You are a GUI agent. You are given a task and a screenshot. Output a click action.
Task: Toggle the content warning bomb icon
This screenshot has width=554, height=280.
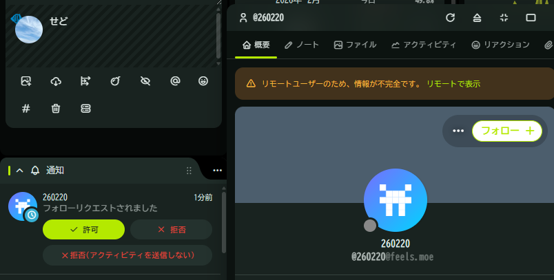click(x=115, y=81)
